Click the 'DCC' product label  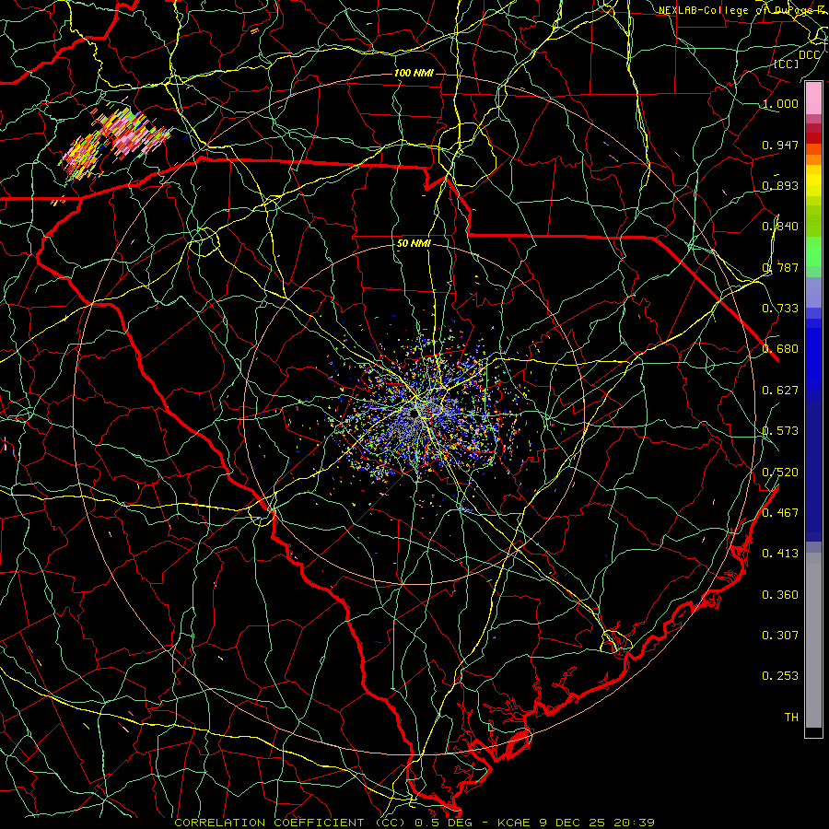click(x=809, y=55)
